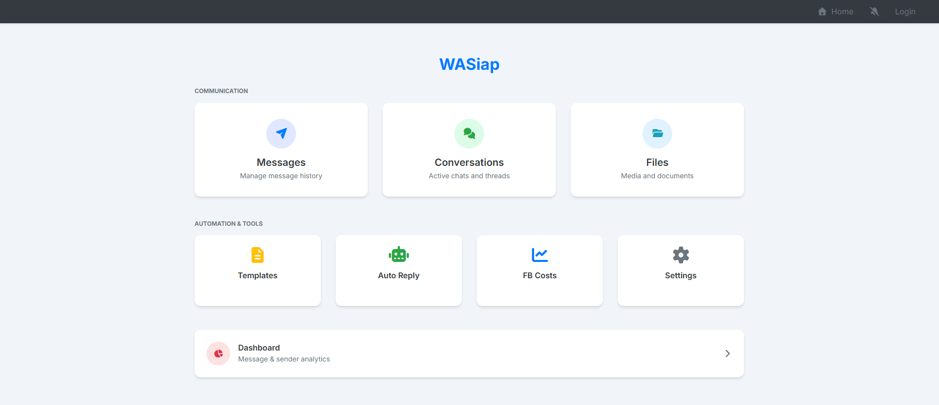The height and width of the screenshot is (405, 939).
Task: Open the Settings gear icon
Action: pos(681,255)
